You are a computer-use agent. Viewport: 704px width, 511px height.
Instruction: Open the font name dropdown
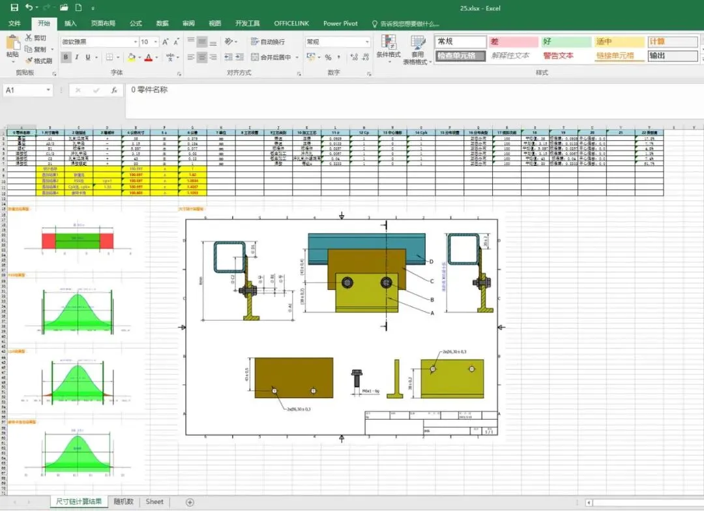(x=135, y=42)
